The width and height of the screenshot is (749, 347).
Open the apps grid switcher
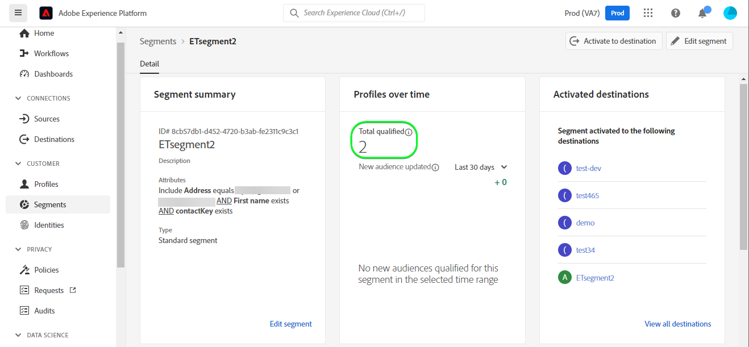pyautogui.click(x=648, y=13)
